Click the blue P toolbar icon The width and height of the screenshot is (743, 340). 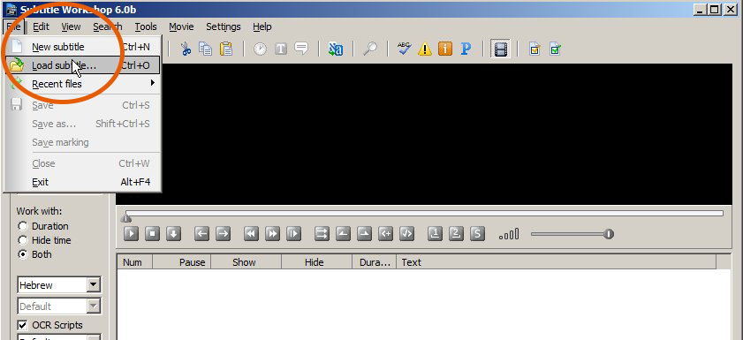(x=466, y=49)
